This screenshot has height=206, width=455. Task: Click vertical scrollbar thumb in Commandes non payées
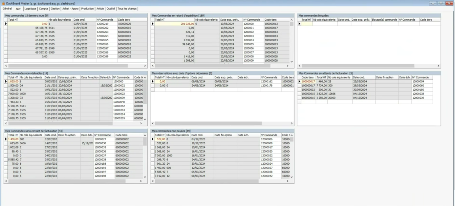pos(292,139)
